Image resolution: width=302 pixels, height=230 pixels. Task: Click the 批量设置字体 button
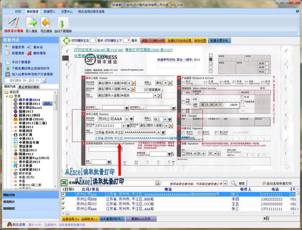[x=219, y=41]
